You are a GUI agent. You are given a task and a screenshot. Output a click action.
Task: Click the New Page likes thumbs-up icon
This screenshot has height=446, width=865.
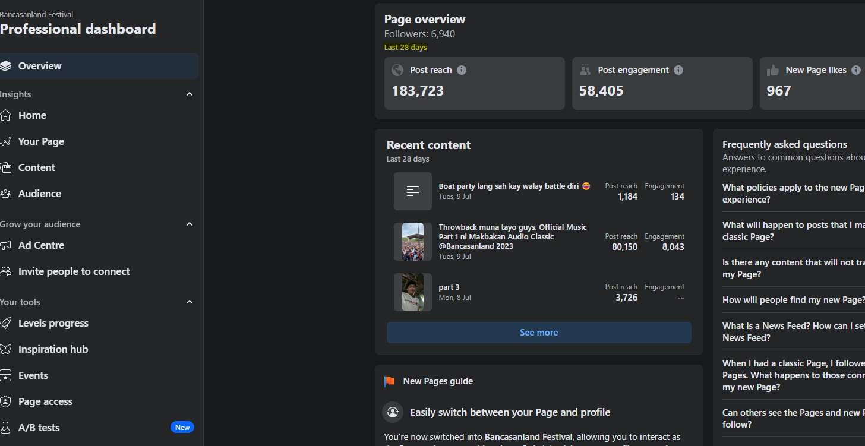[x=773, y=70]
